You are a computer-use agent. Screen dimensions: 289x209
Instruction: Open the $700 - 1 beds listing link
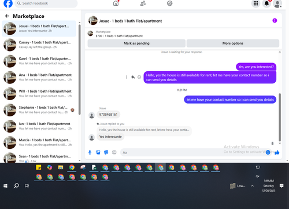tap(119, 36)
